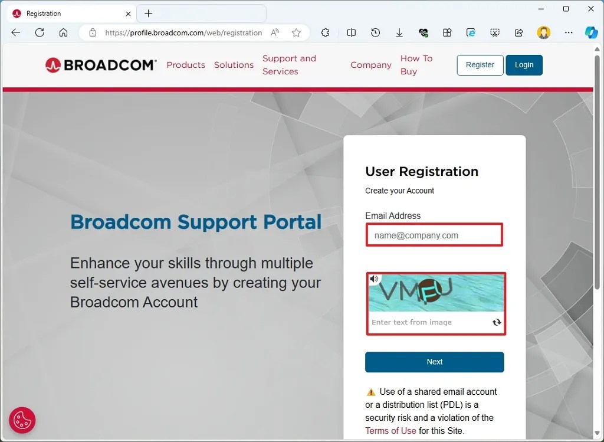Viewport: 604px width, 442px height.
Task: Open the Products menu
Action: 186,65
